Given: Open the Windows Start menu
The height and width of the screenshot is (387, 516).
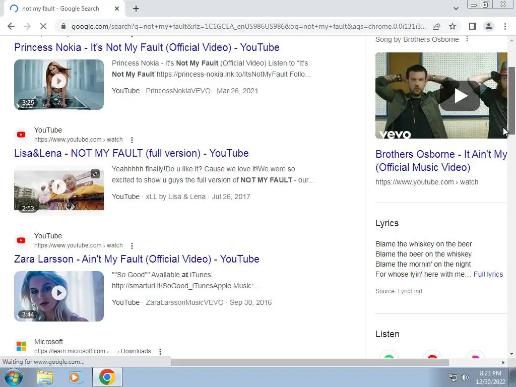Looking at the screenshot, I should click(14, 377).
